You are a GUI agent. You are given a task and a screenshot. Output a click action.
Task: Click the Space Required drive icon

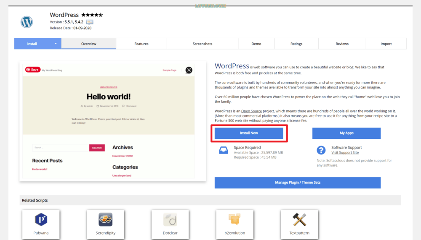(x=224, y=150)
